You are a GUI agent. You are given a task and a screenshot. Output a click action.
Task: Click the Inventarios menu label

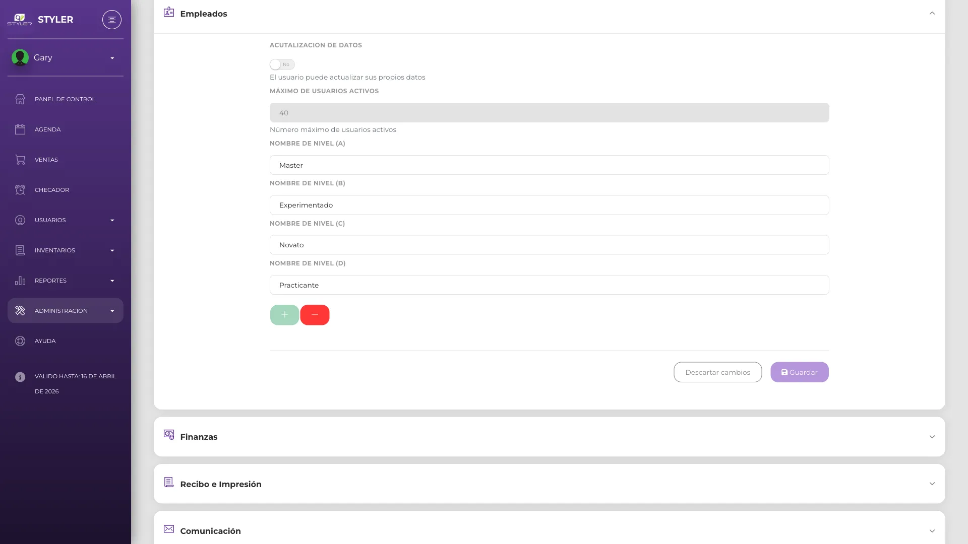tap(55, 250)
